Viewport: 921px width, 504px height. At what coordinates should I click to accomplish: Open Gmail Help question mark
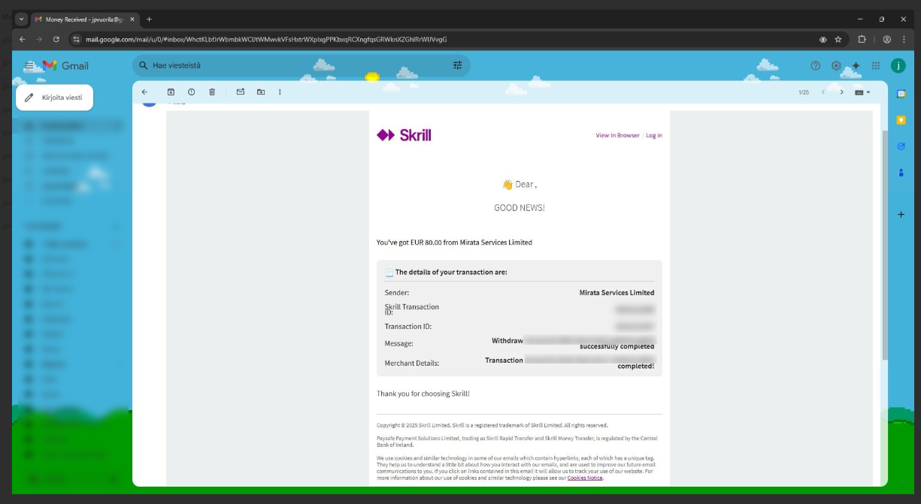[816, 66]
